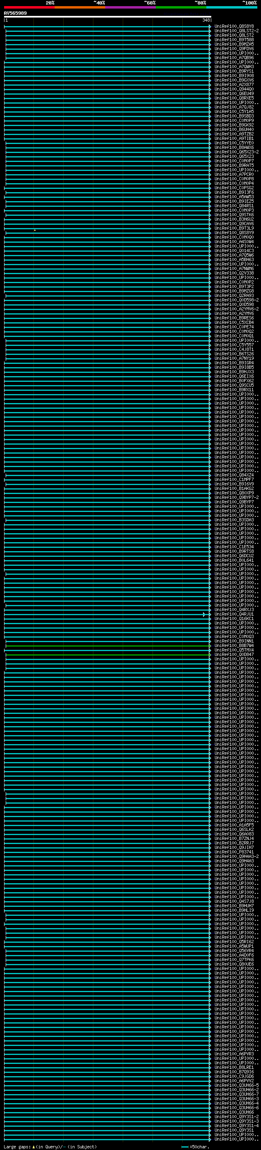Select hit label UniRef100_Q9BYP7-2
The width and height of the screenshot is (261, 1150).
tap(237, 497)
